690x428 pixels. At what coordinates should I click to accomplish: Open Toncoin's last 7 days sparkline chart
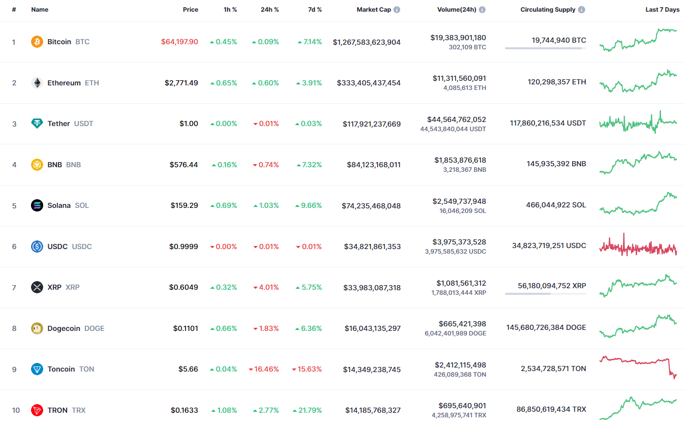[x=638, y=367]
